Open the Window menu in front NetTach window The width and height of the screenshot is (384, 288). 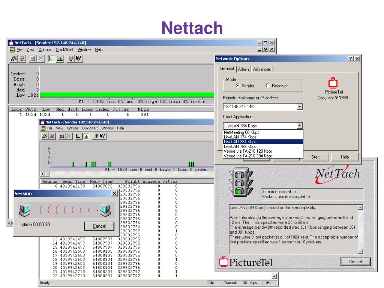[x=108, y=128]
